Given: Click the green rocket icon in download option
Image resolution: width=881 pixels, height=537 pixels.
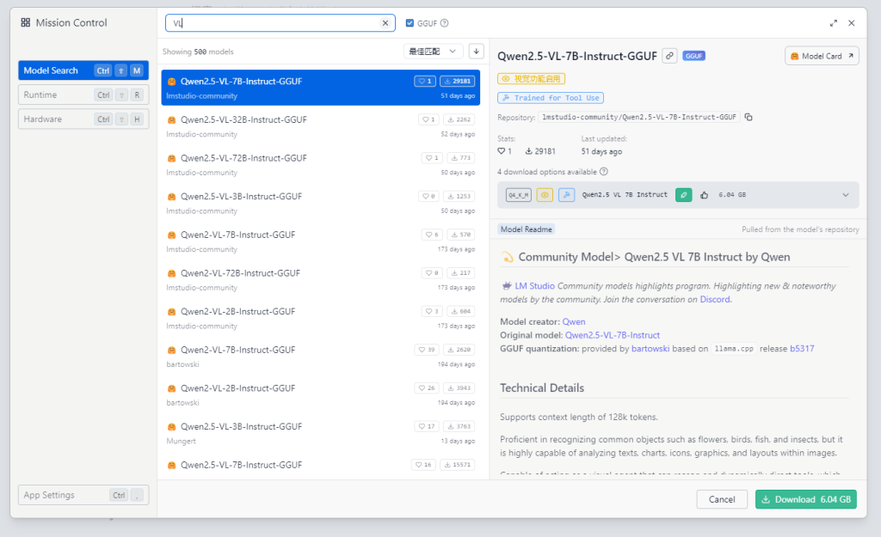Looking at the screenshot, I should click(683, 195).
